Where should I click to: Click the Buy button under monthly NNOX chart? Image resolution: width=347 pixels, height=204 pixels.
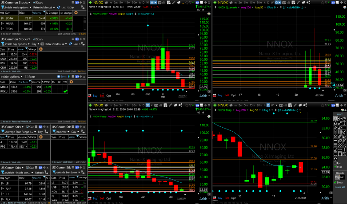coord(95,95)
